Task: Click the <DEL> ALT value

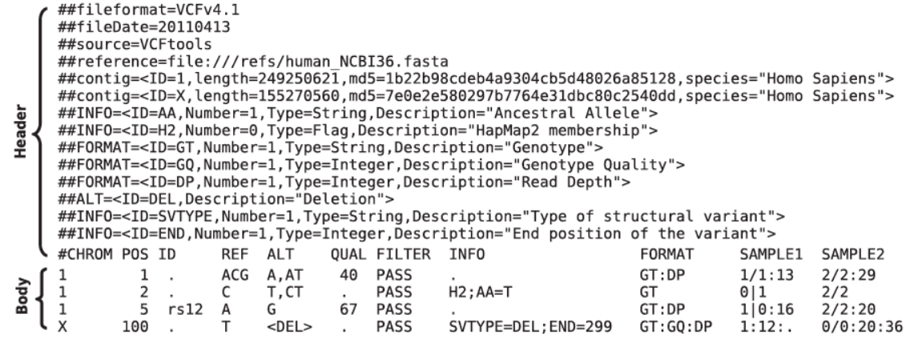Action: point(289,326)
